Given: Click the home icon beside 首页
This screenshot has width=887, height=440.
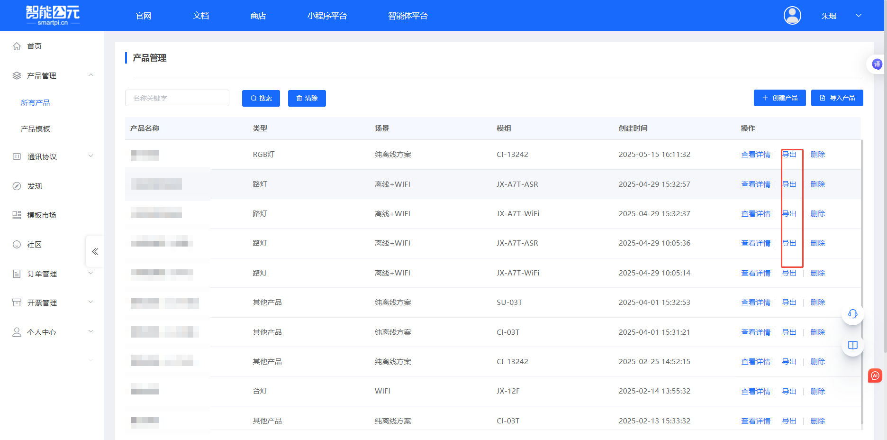Looking at the screenshot, I should [17, 46].
